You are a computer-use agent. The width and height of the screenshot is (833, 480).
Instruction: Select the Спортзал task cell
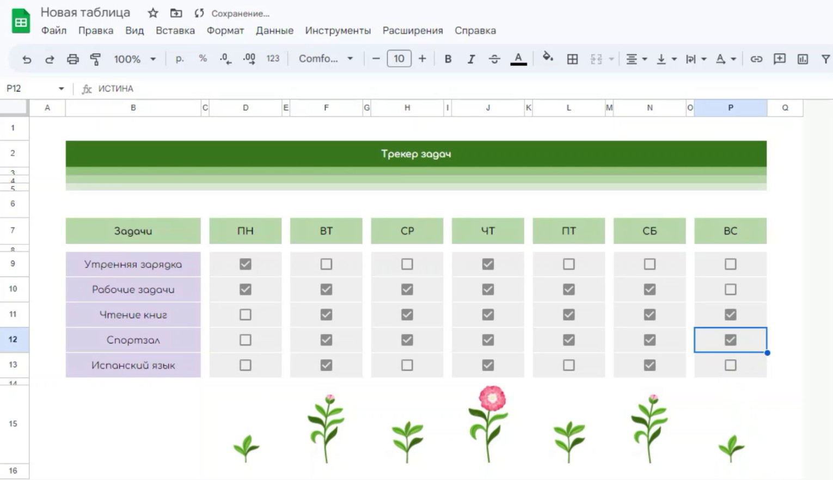pyautogui.click(x=133, y=340)
